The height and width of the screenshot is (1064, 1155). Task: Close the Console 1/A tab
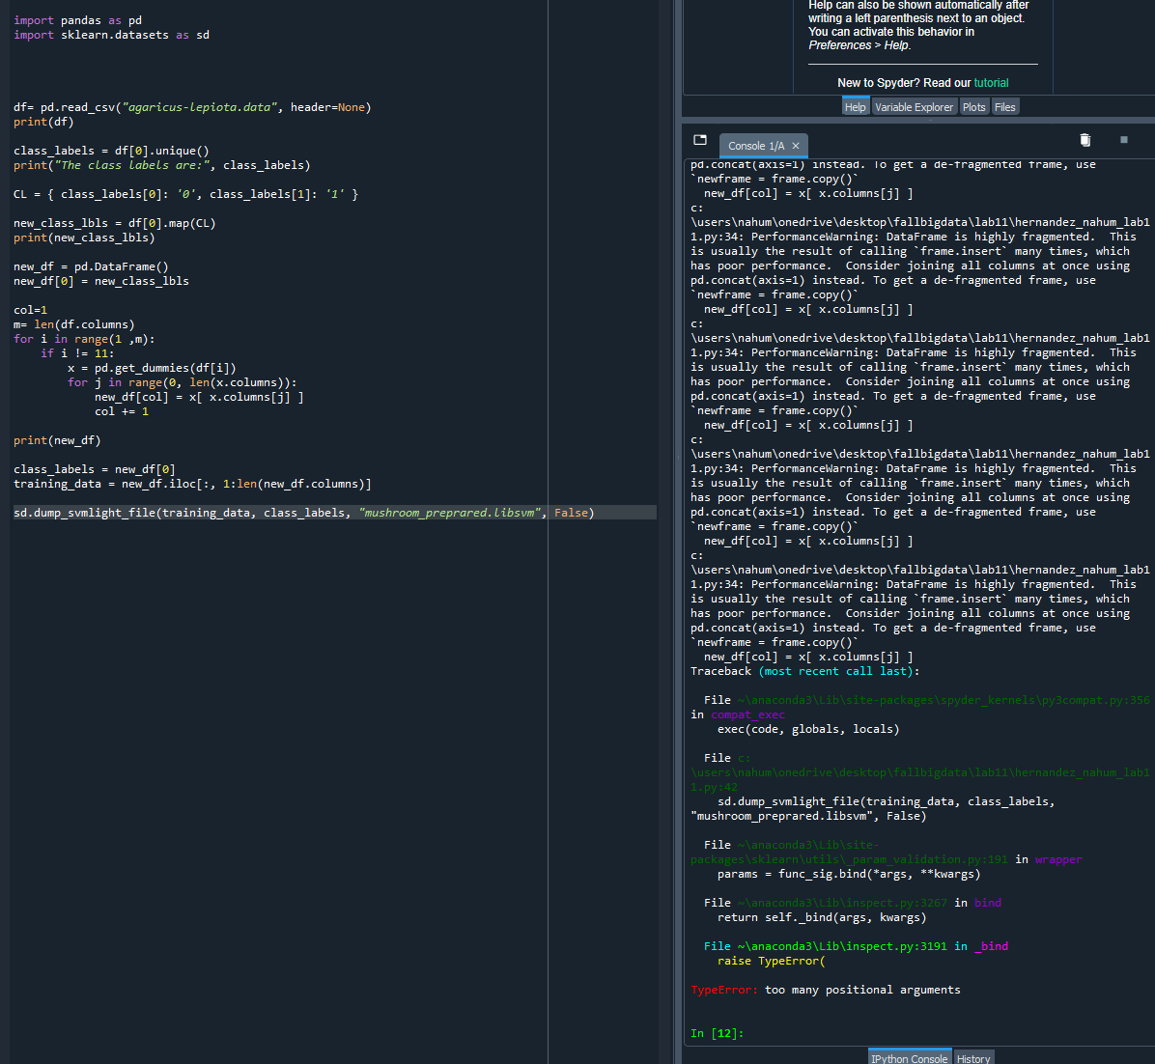click(x=795, y=146)
